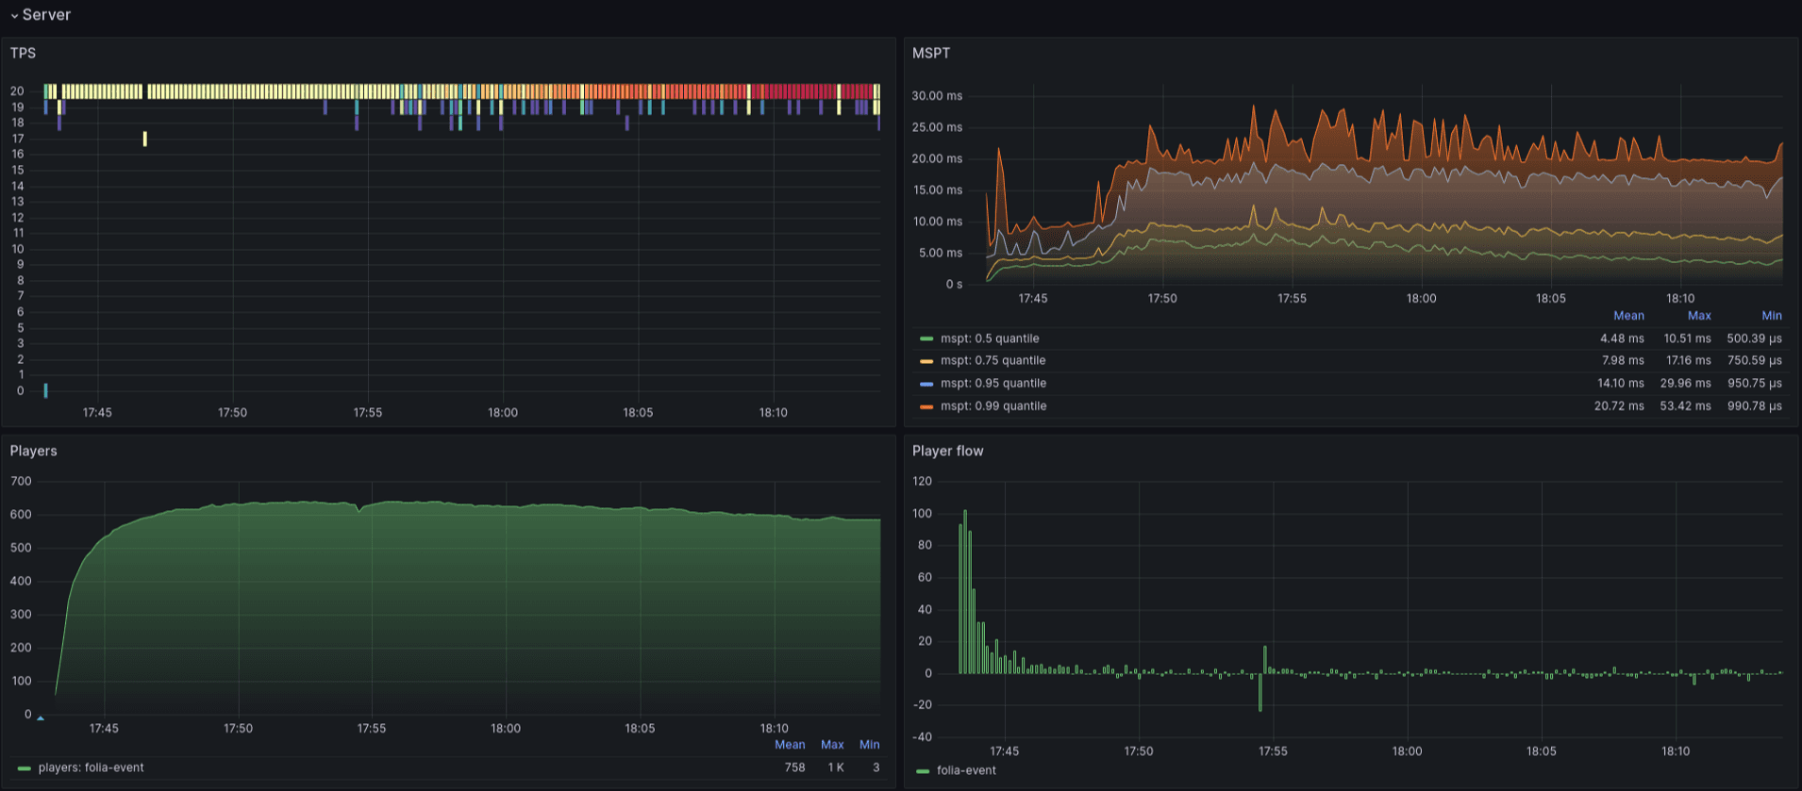1802x791 pixels.
Task: Open the TPS panel title menu
Action: (x=23, y=53)
